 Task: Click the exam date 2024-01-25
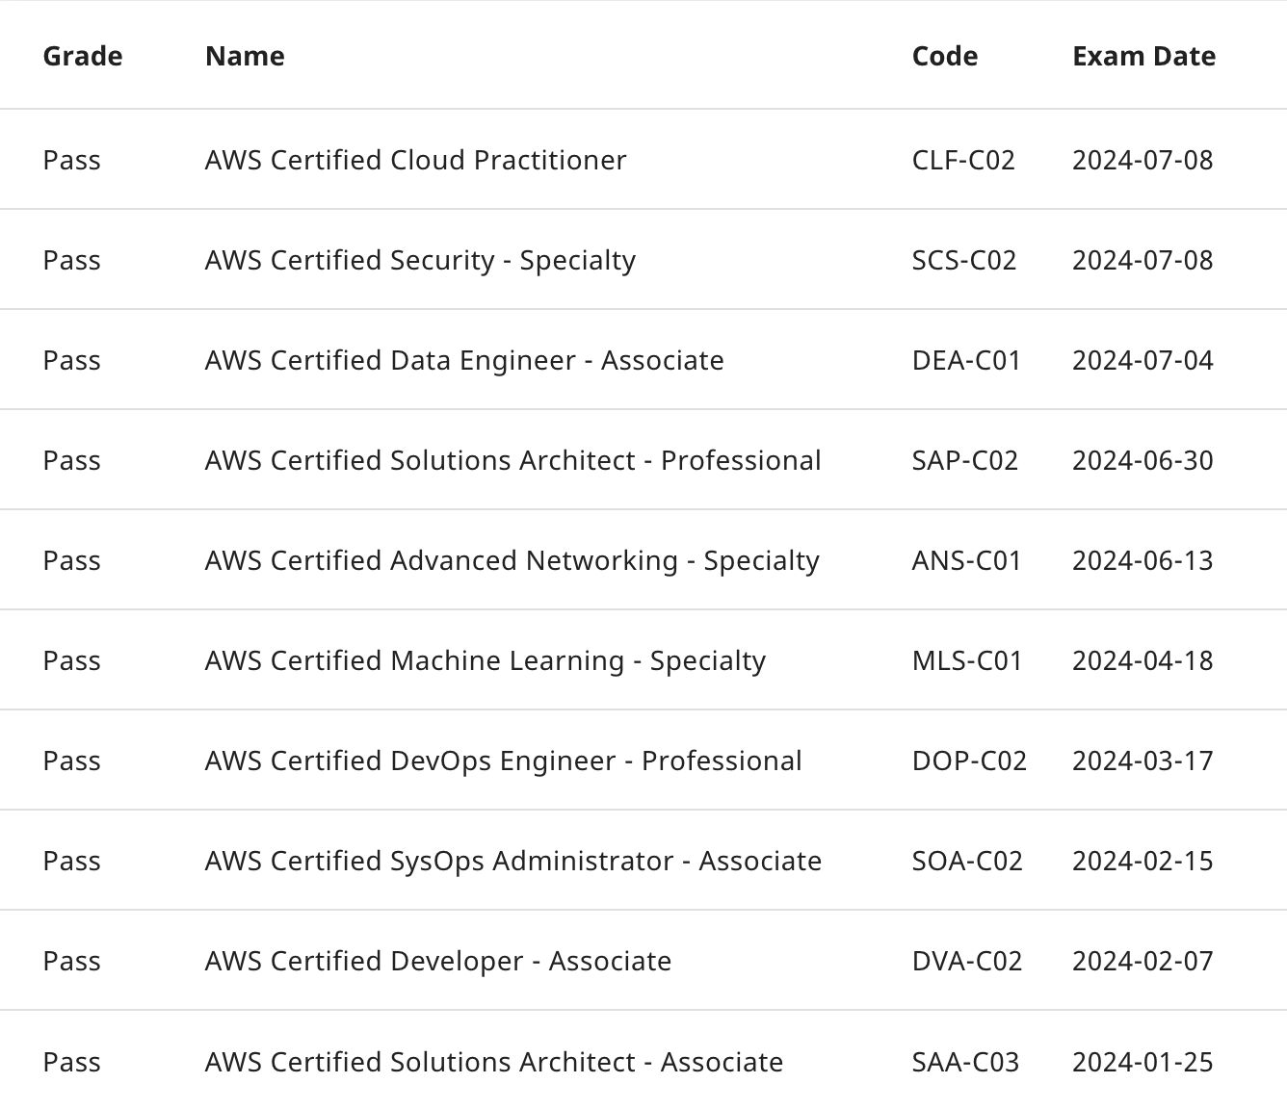click(1143, 1062)
